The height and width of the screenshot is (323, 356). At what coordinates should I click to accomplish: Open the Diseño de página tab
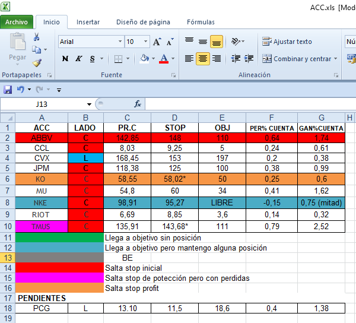[143, 22]
